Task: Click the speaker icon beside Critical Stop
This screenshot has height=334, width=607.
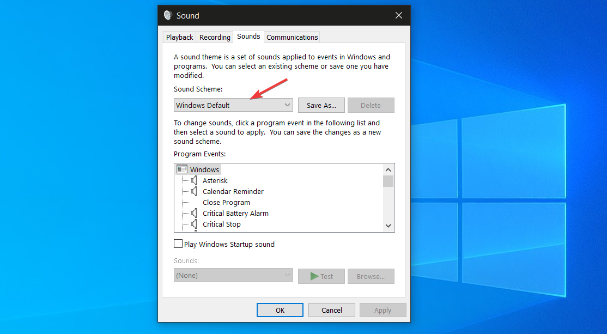Action: [x=194, y=224]
